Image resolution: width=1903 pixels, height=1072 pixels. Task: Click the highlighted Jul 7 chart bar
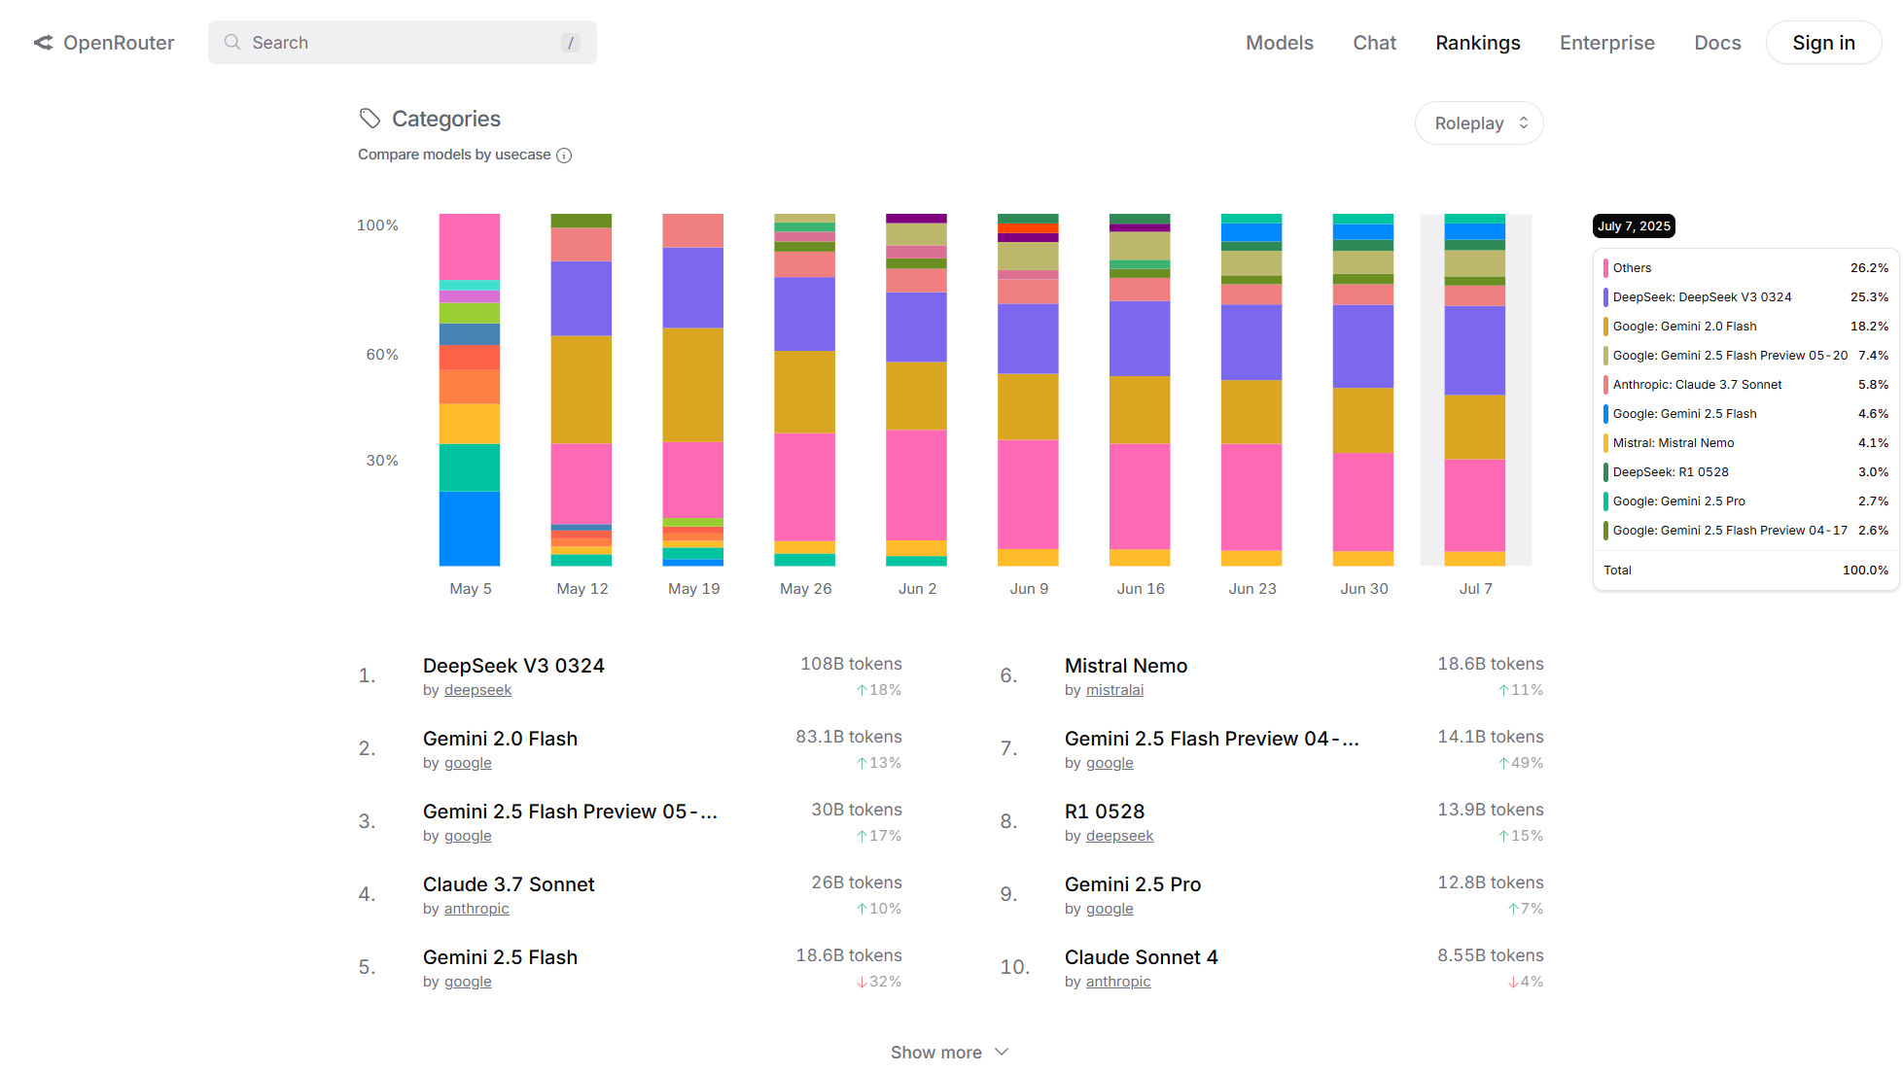point(1475,390)
